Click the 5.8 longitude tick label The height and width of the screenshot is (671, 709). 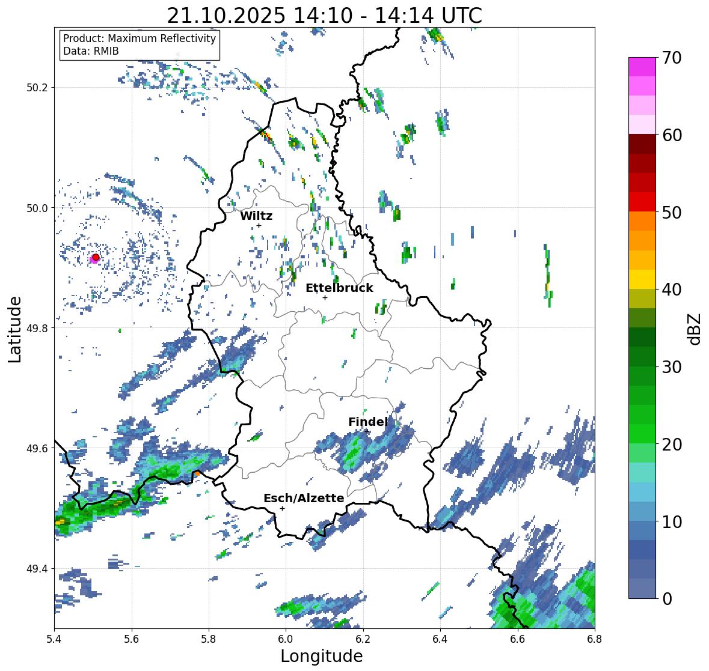(209, 639)
